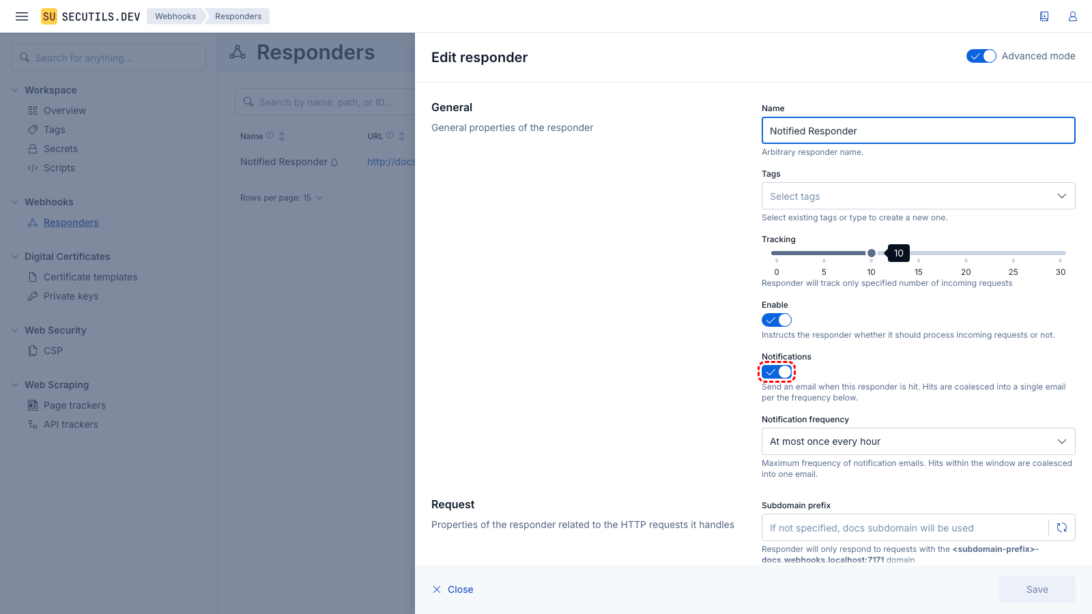The image size is (1092, 614).
Task: Click the API trackers icon
Action: click(x=33, y=424)
